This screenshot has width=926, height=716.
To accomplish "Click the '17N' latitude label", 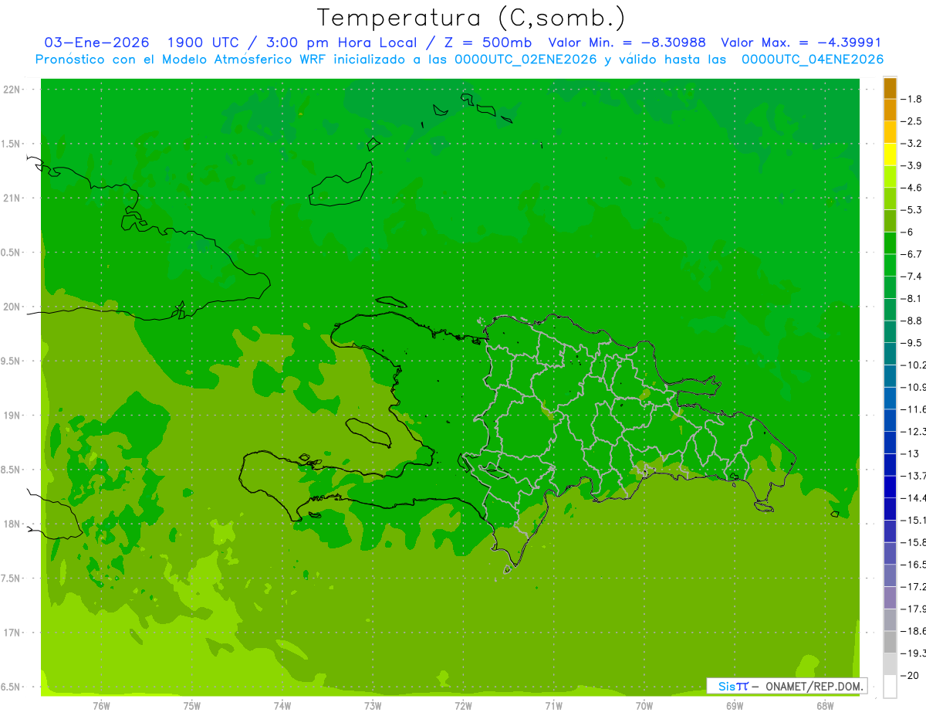I will pyautogui.click(x=13, y=633).
